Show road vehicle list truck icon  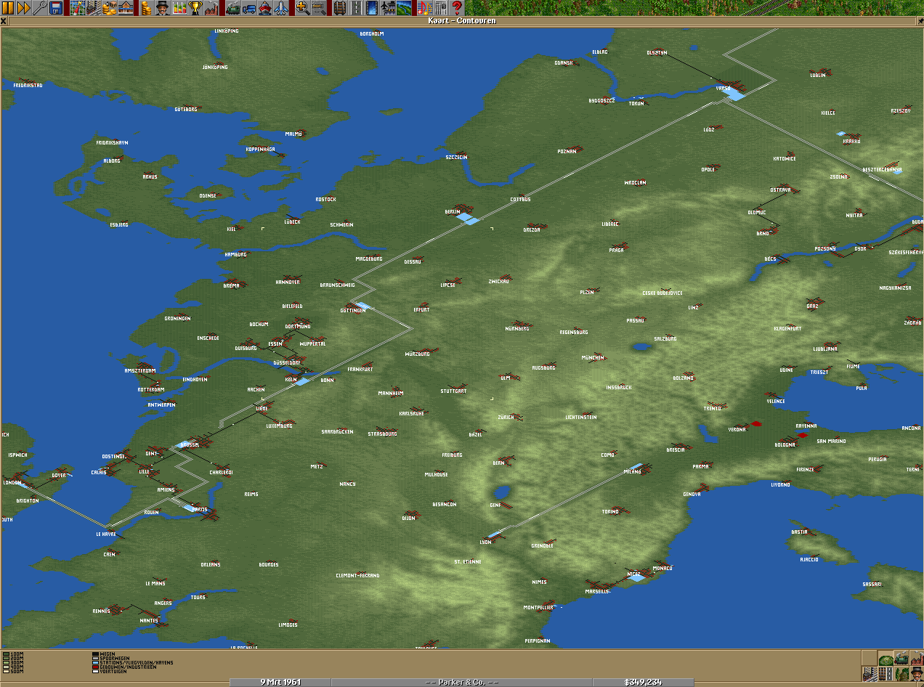[x=249, y=9]
